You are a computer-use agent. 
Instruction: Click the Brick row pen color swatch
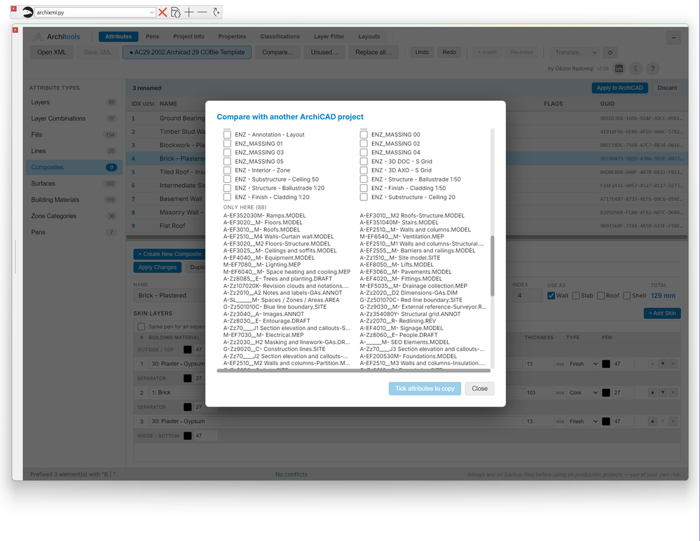606,393
